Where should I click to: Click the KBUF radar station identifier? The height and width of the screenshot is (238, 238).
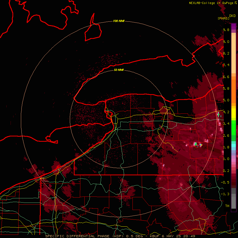(155, 236)
